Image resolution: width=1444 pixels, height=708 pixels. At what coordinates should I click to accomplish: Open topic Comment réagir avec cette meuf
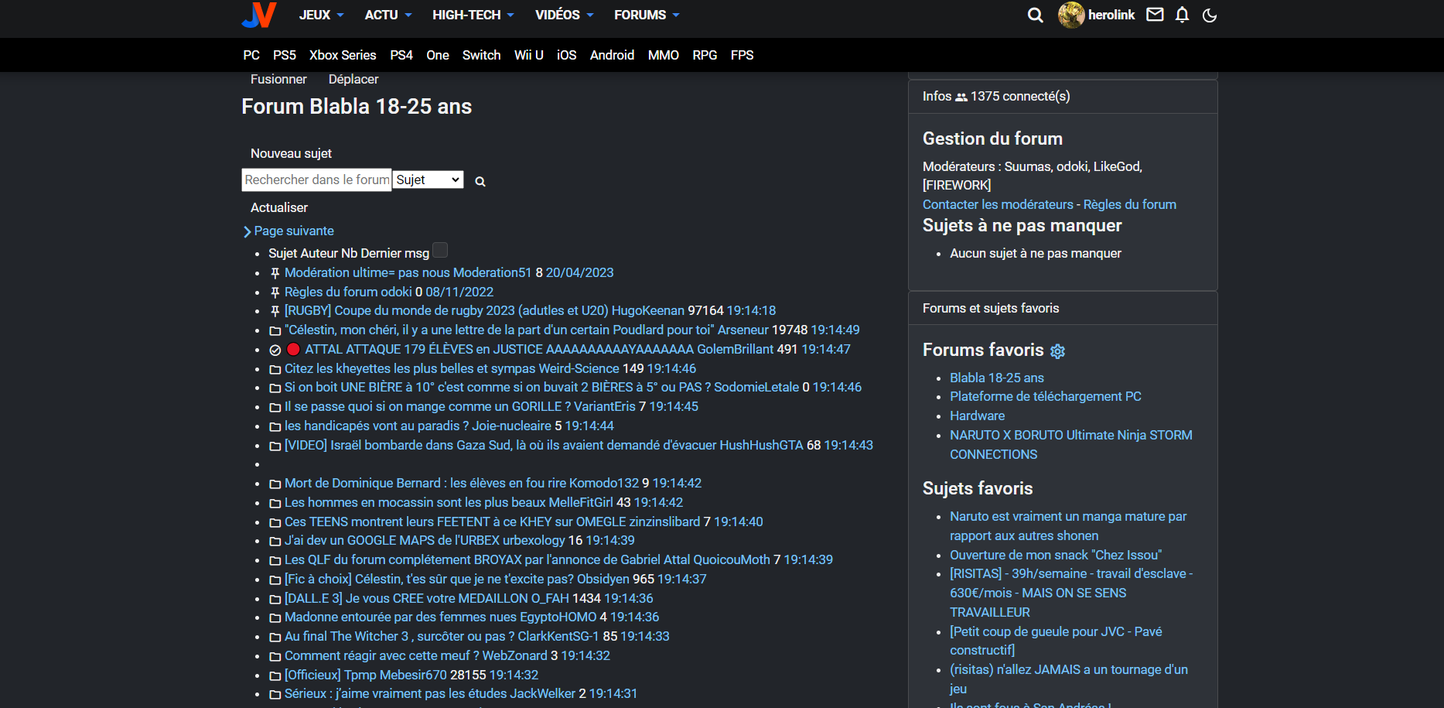click(381, 655)
